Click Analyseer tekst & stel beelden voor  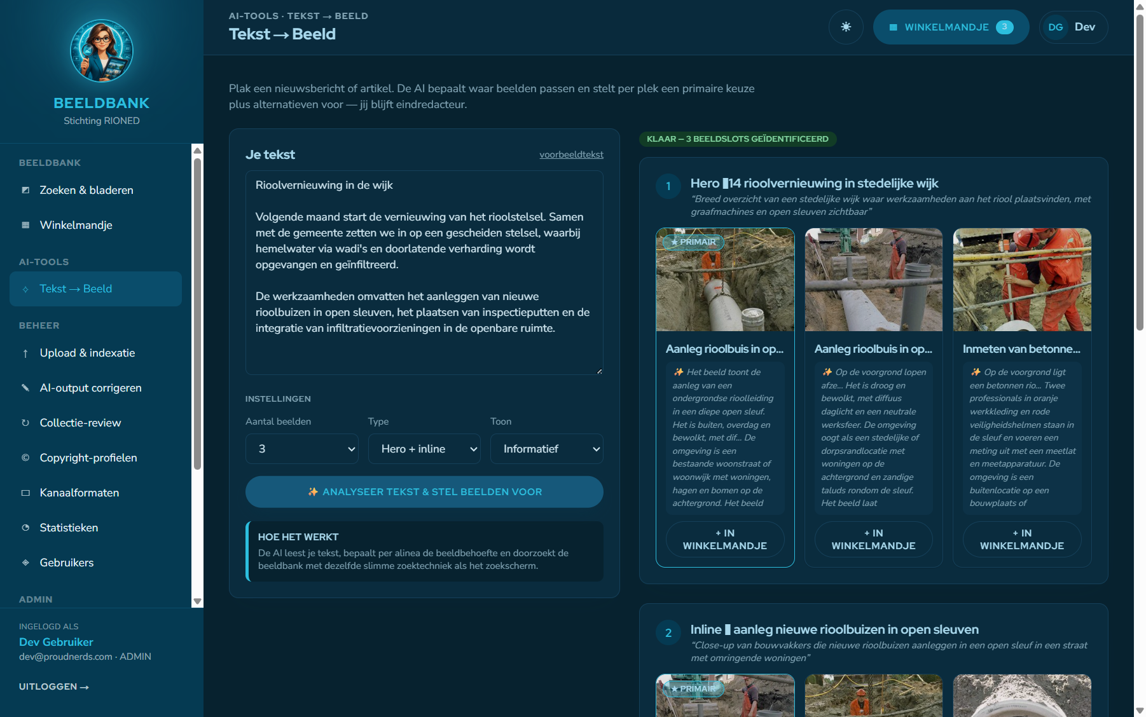coord(424,492)
